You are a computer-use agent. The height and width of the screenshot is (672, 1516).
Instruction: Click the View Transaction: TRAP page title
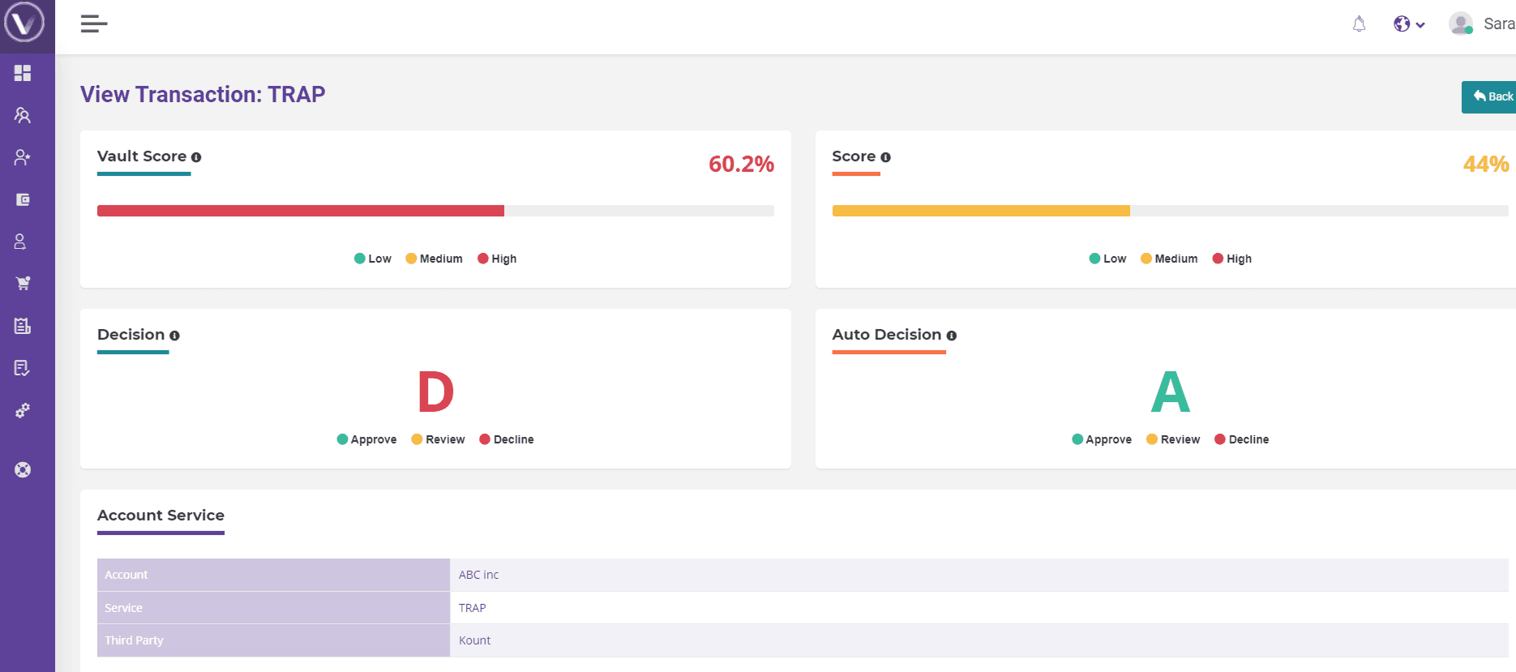[203, 95]
